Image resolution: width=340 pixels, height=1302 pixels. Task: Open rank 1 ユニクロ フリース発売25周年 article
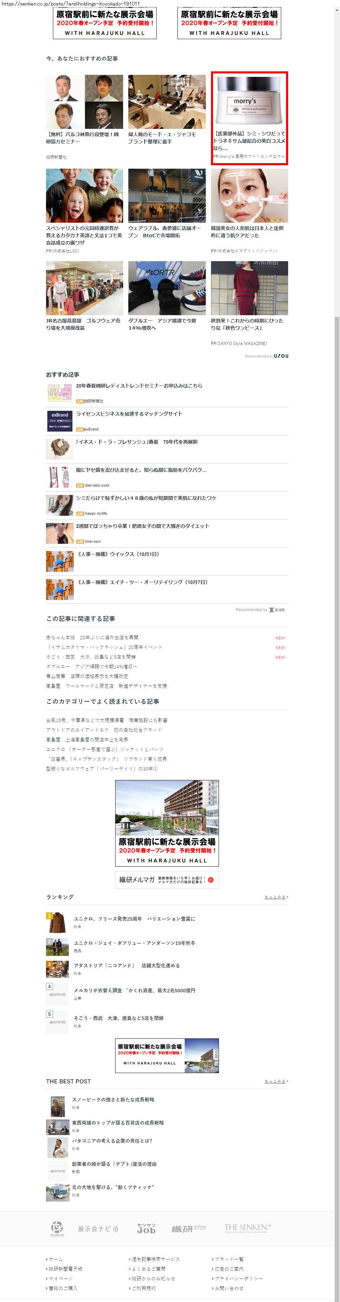tap(134, 919)
